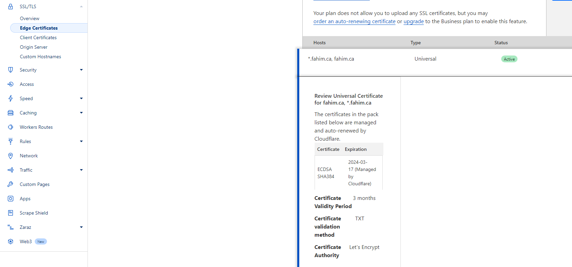Open Custom Hostnames page
572x267 pixels.
(41, 57)
